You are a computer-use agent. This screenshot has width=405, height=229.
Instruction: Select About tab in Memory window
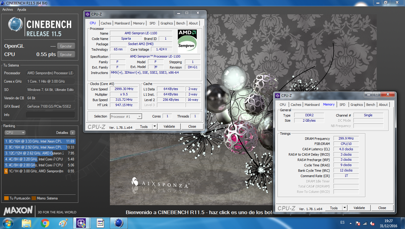[383, 105]
